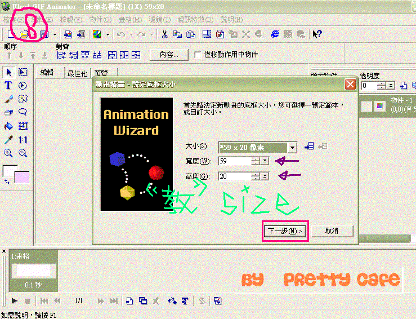Viewport: 416px width, 319px height.
Task: Open the save button dropdown arrow
Action: (55, 34)
